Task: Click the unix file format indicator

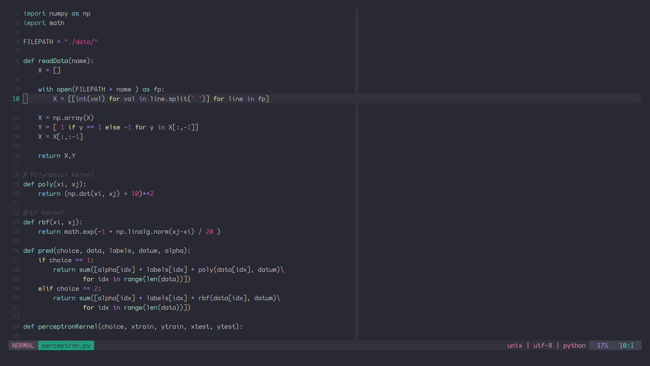Action: [515, 345]
